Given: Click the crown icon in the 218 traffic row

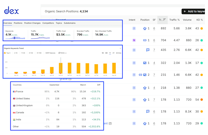Looking at the screenshot, I should [x=145, y=88].
